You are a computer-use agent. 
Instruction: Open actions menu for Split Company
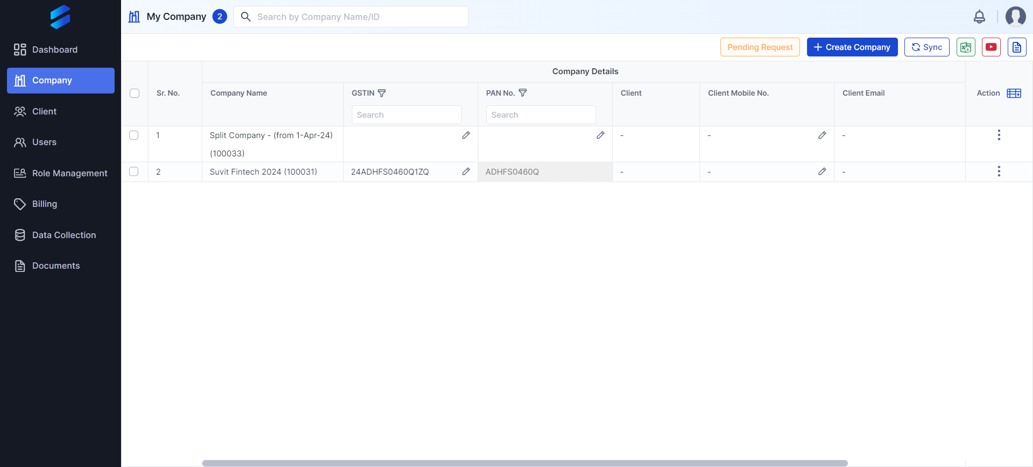999,135
